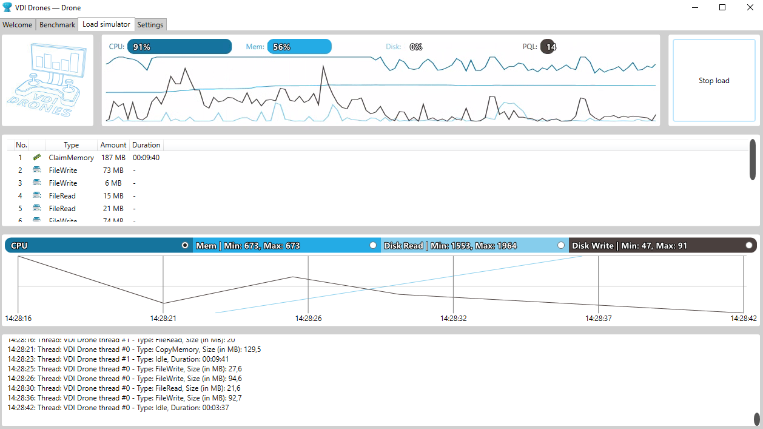
Task: Click the FileWrite 92,7 log line
Action: click(125, 398)
